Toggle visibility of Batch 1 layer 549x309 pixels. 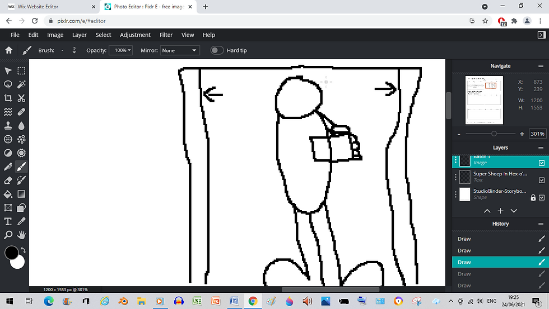click(x=542, y=163)
